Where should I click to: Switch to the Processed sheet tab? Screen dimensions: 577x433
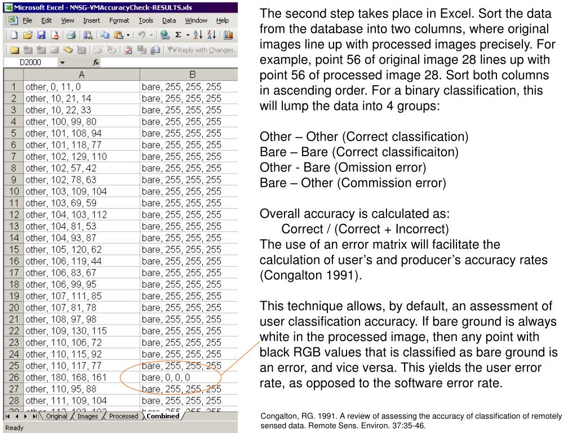123,416
